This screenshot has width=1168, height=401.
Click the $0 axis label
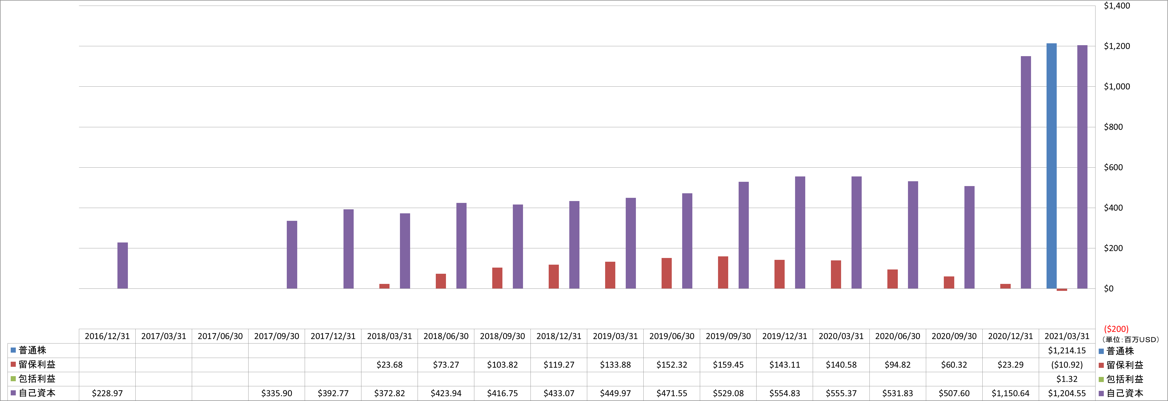[x=1108, y=289]
